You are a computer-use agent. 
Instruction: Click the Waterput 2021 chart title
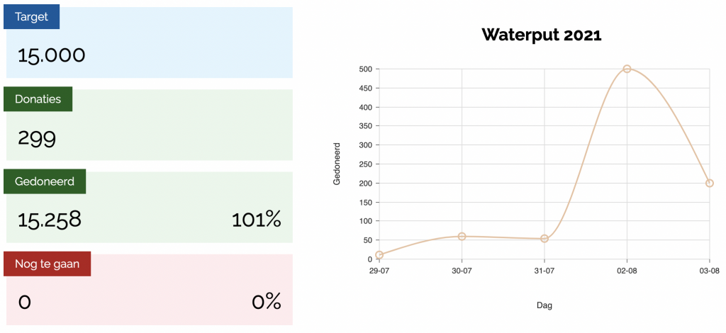click(x=541, y=35)
